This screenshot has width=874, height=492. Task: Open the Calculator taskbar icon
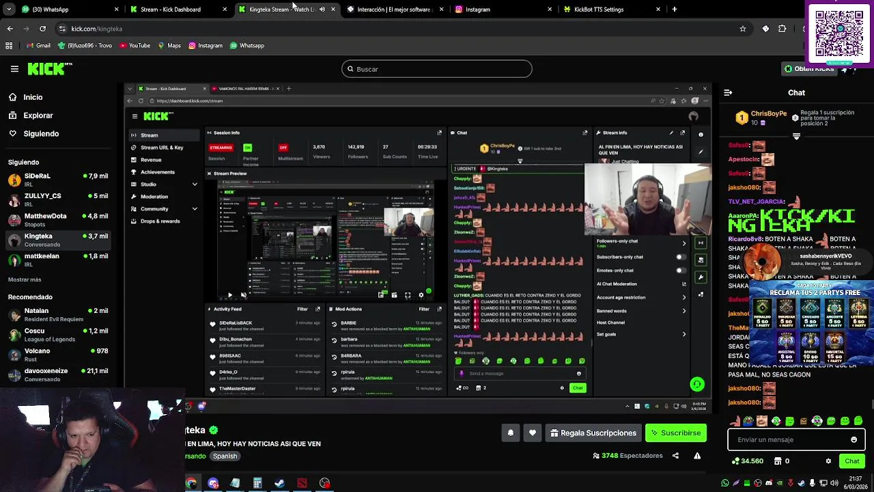tap(257, 483)
